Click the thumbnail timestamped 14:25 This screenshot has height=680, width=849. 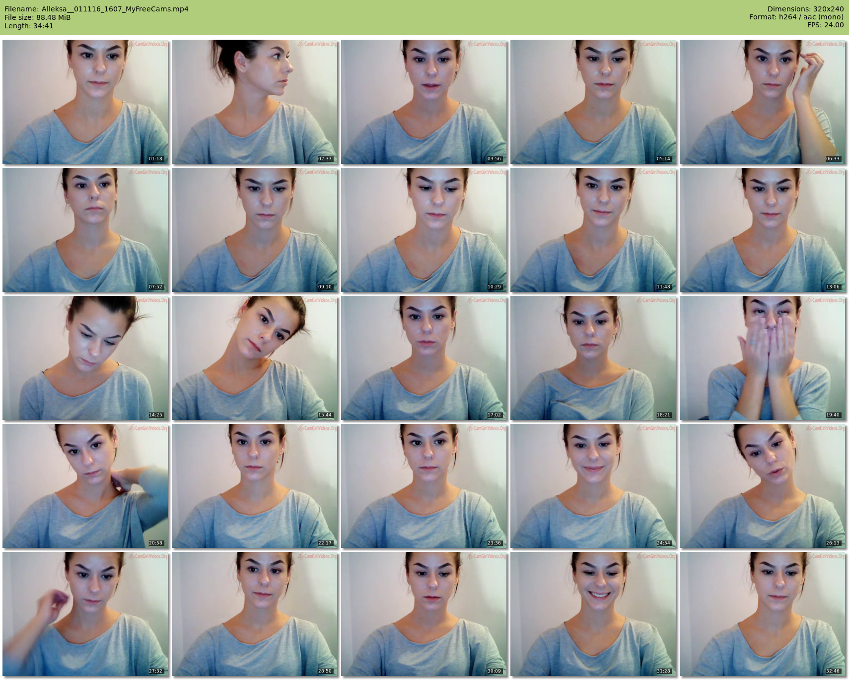pyautogui.click(x=85, y=358)
